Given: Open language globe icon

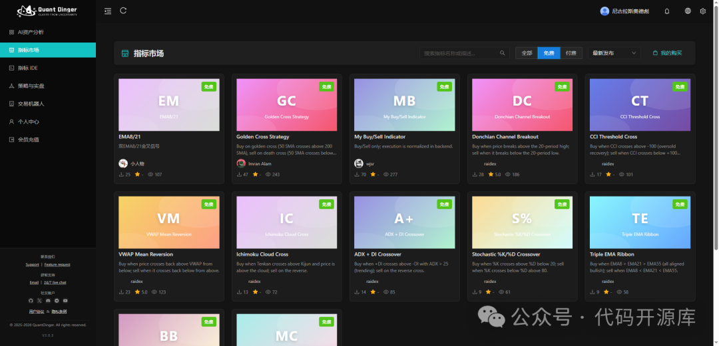Looking at the screenshot, I should pos(688,11).
